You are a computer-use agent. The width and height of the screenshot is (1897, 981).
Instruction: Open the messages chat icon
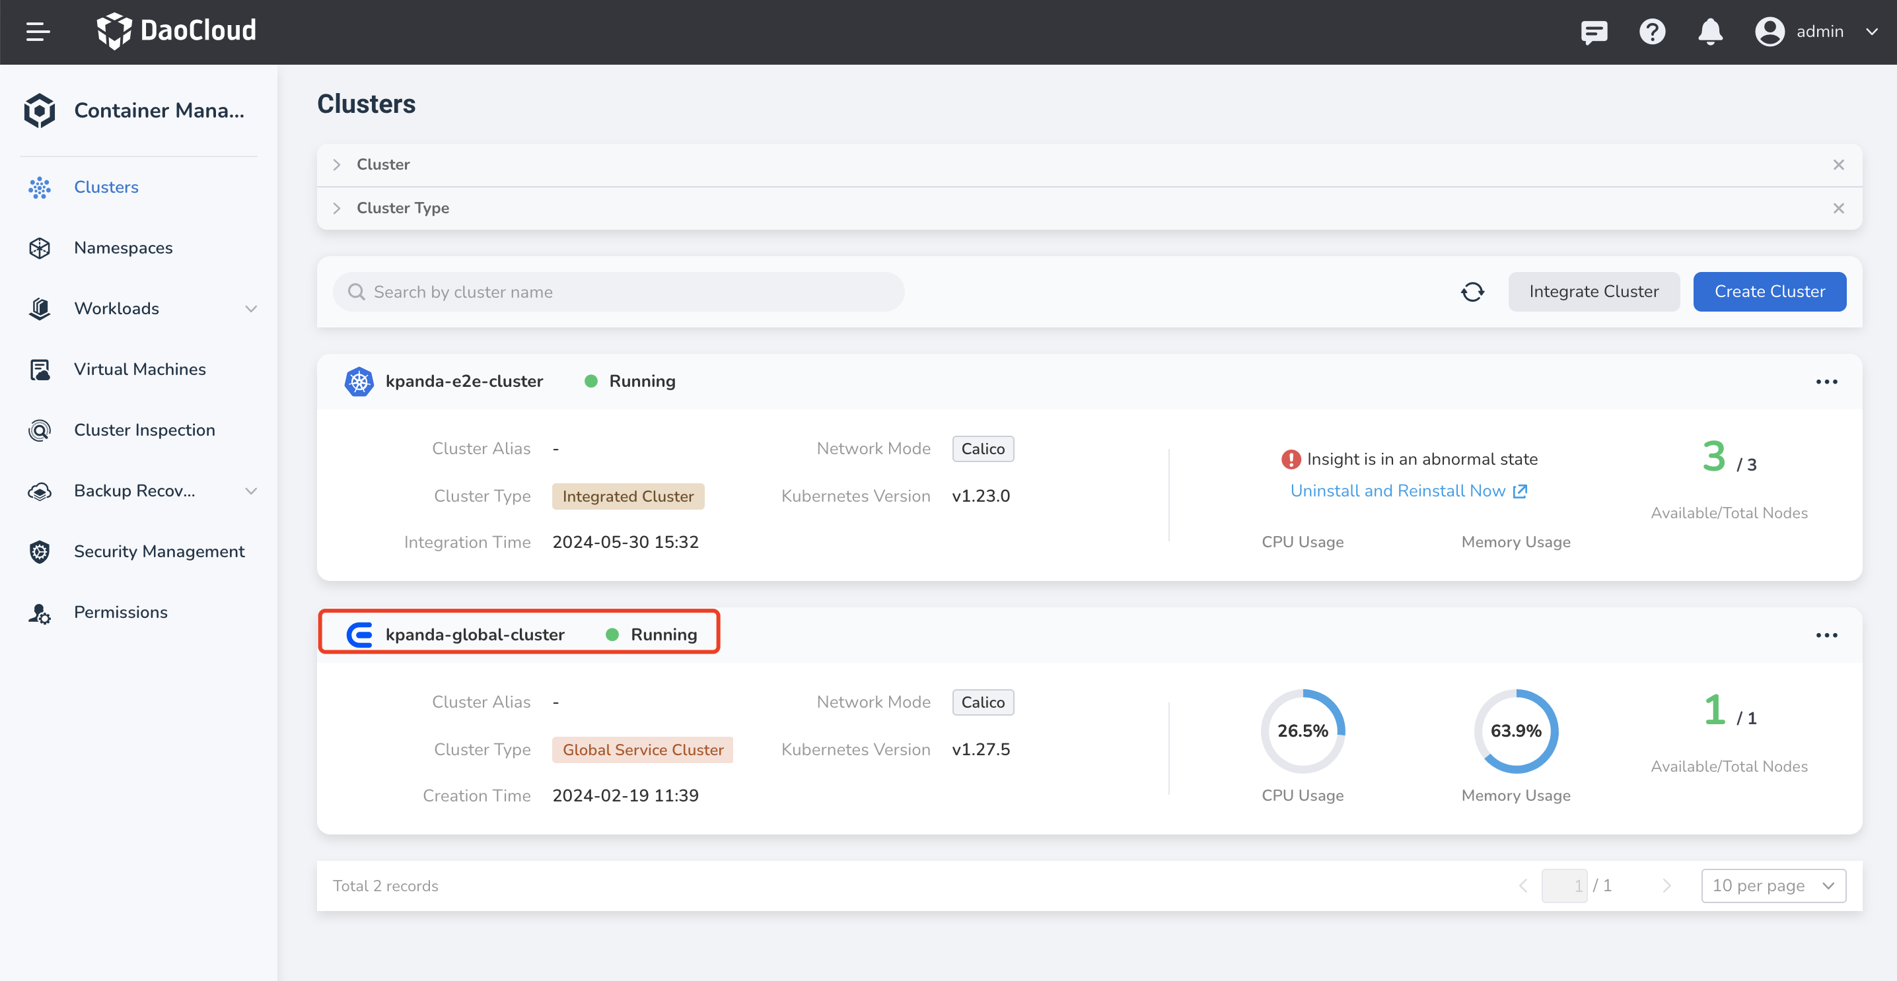(x=1594, y=32)
